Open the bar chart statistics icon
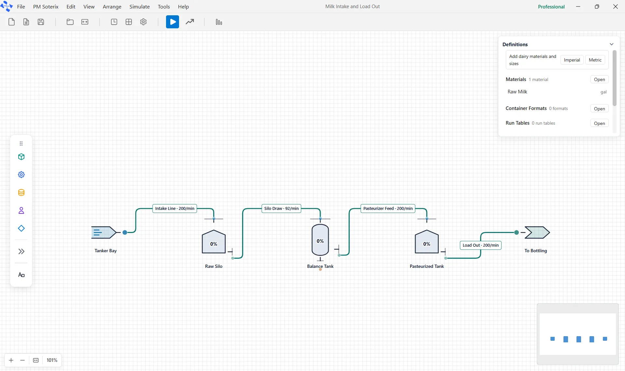This screenshot has width=625, height=371. point(219,22)
